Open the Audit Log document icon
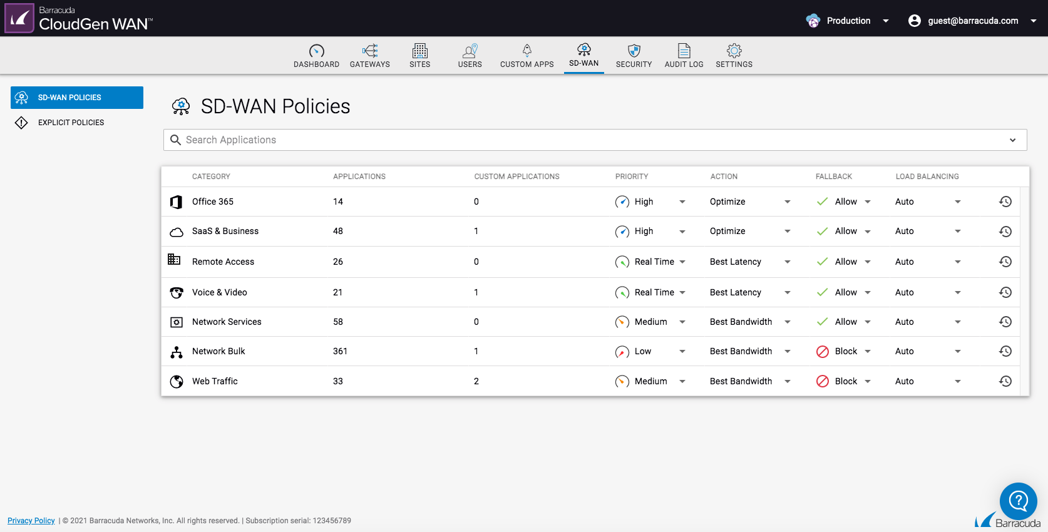Viewport: 1048px width, 532px height. [x=684, y=51]
